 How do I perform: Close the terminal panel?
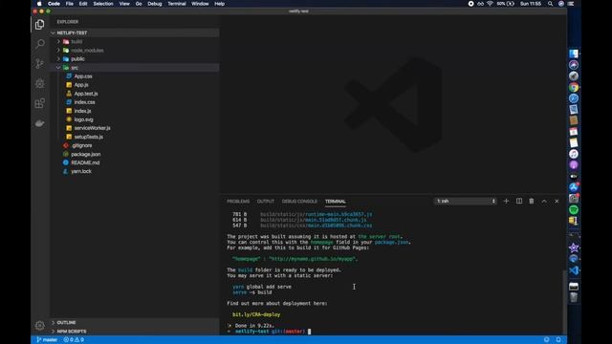(557, 202)
